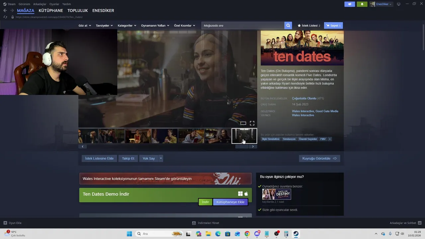Open Google Chrome from the taskbar
Viewport: 425px width, 239px height.
tap(247, 234)
